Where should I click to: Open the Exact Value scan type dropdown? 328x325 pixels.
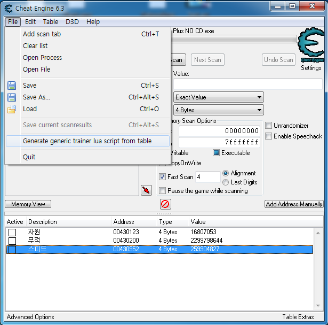tap(218, 97)
